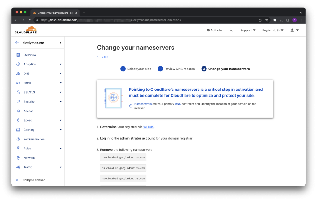Open the user account dropdown menu

click(294, 30)
